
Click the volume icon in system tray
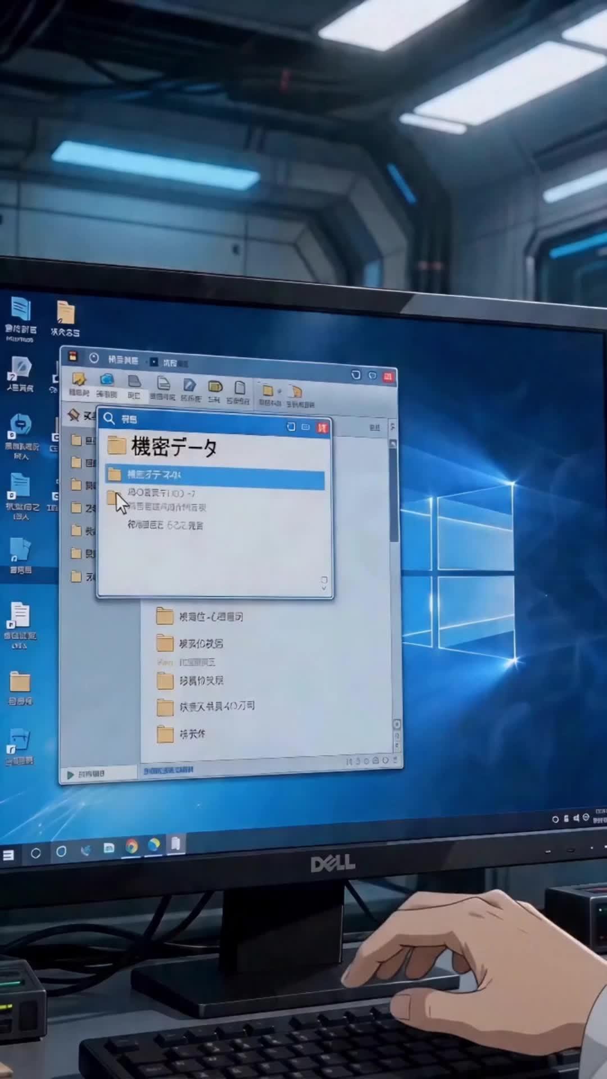576,818
